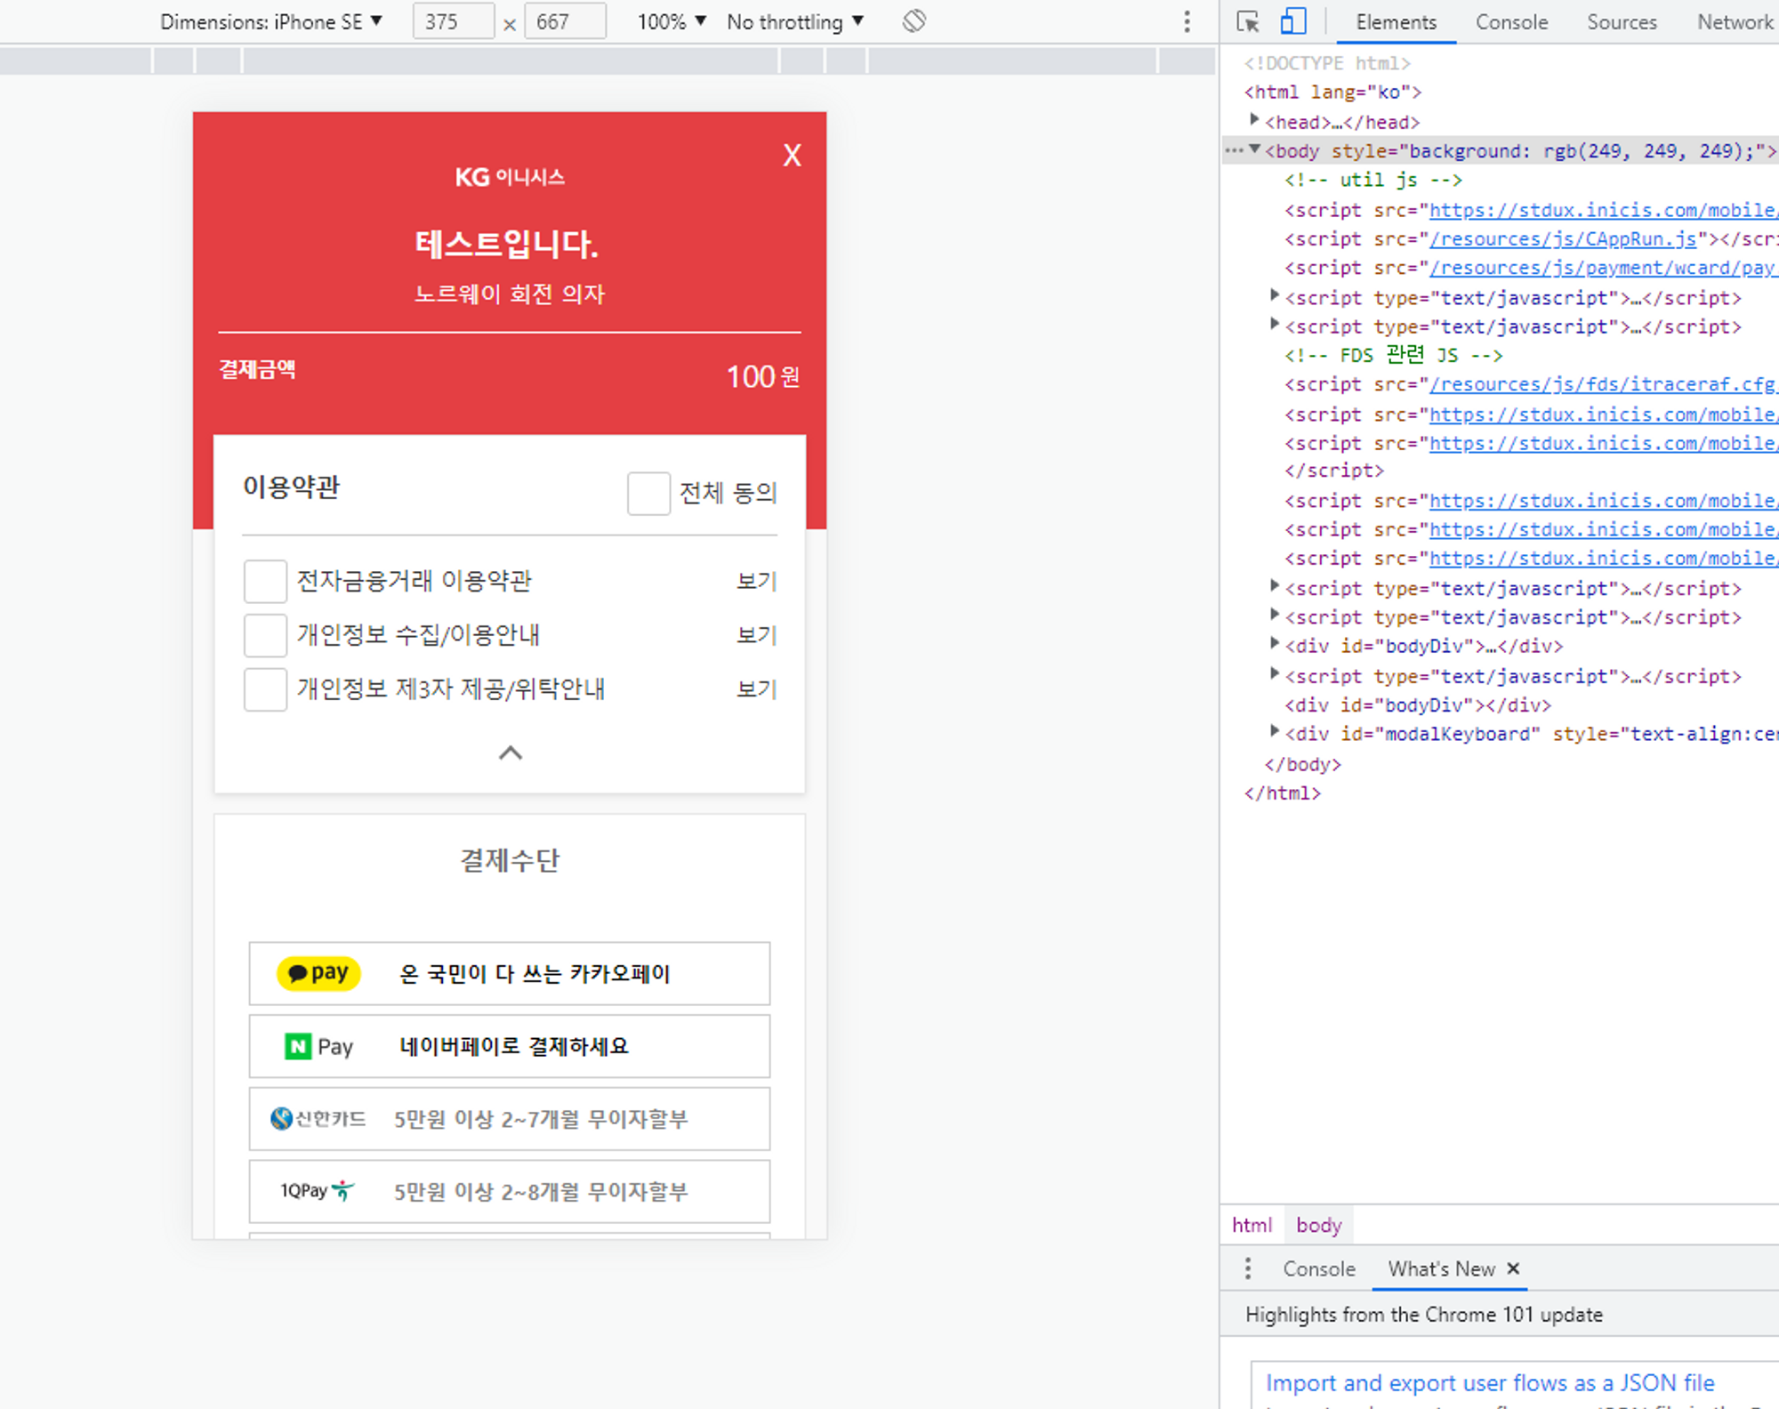Viewport: 1779px width, 1409px height.
Task: Close the payment popup with X
Action: [792, 156]
